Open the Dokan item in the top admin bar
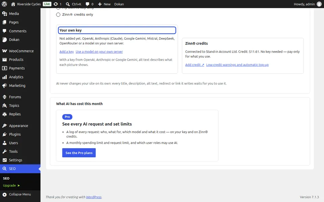 click(x=119, y=4)
